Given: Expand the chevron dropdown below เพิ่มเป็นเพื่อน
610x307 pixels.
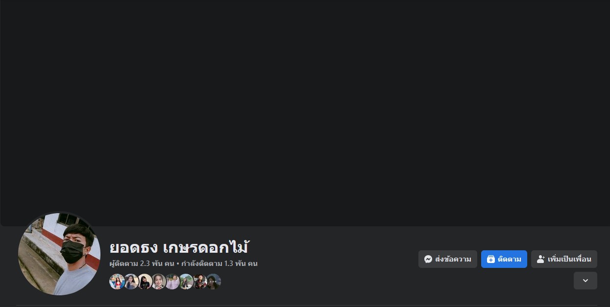Looking at the screenshot, I should pyautogui.click(x=585, y=281).
